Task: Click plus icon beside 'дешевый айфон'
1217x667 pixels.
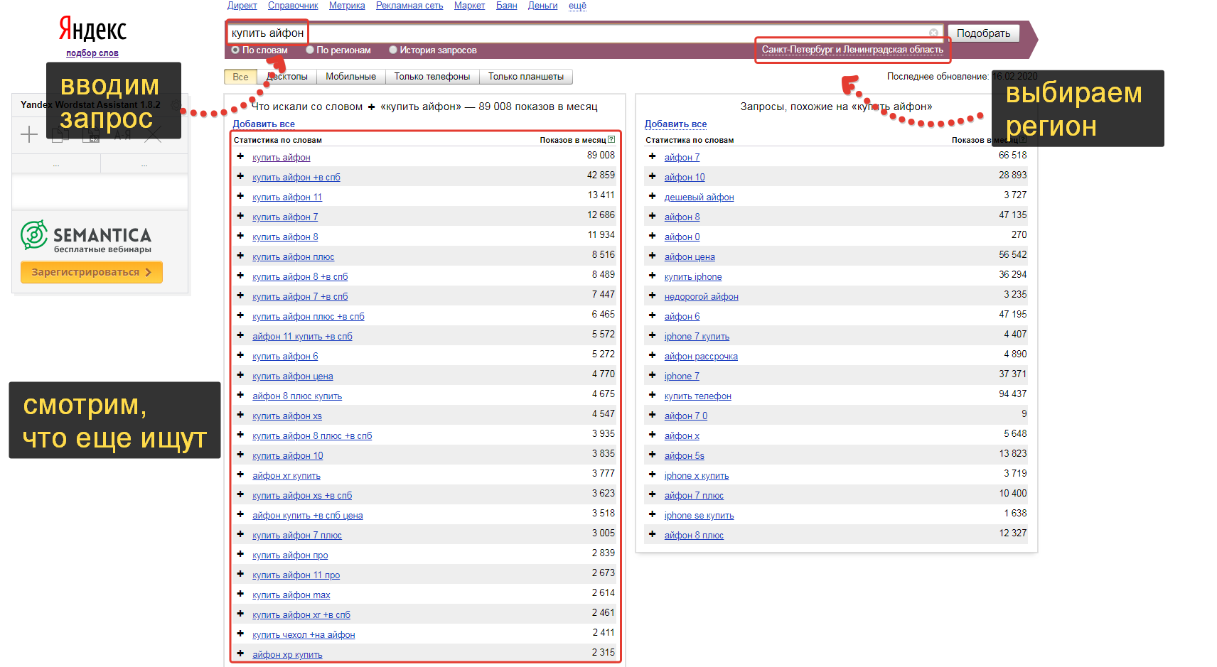Action: point(652,196)
